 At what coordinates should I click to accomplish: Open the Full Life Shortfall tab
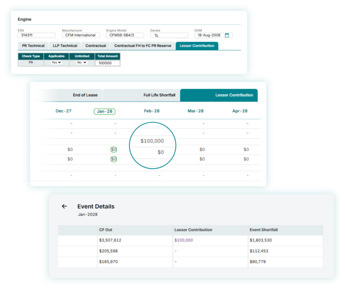pos(159,95)
